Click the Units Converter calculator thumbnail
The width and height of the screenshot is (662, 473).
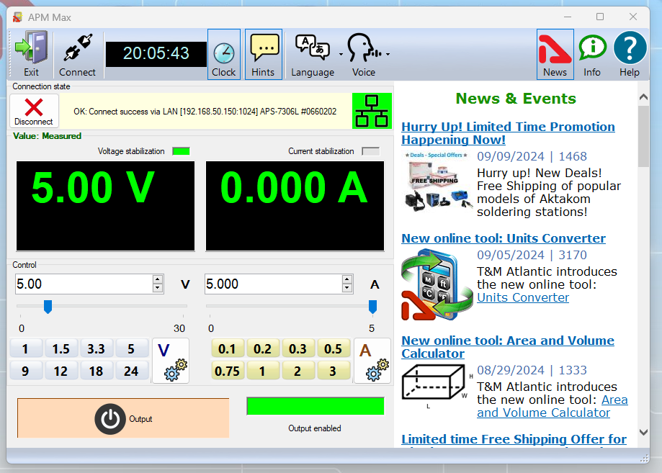[437, 285]
